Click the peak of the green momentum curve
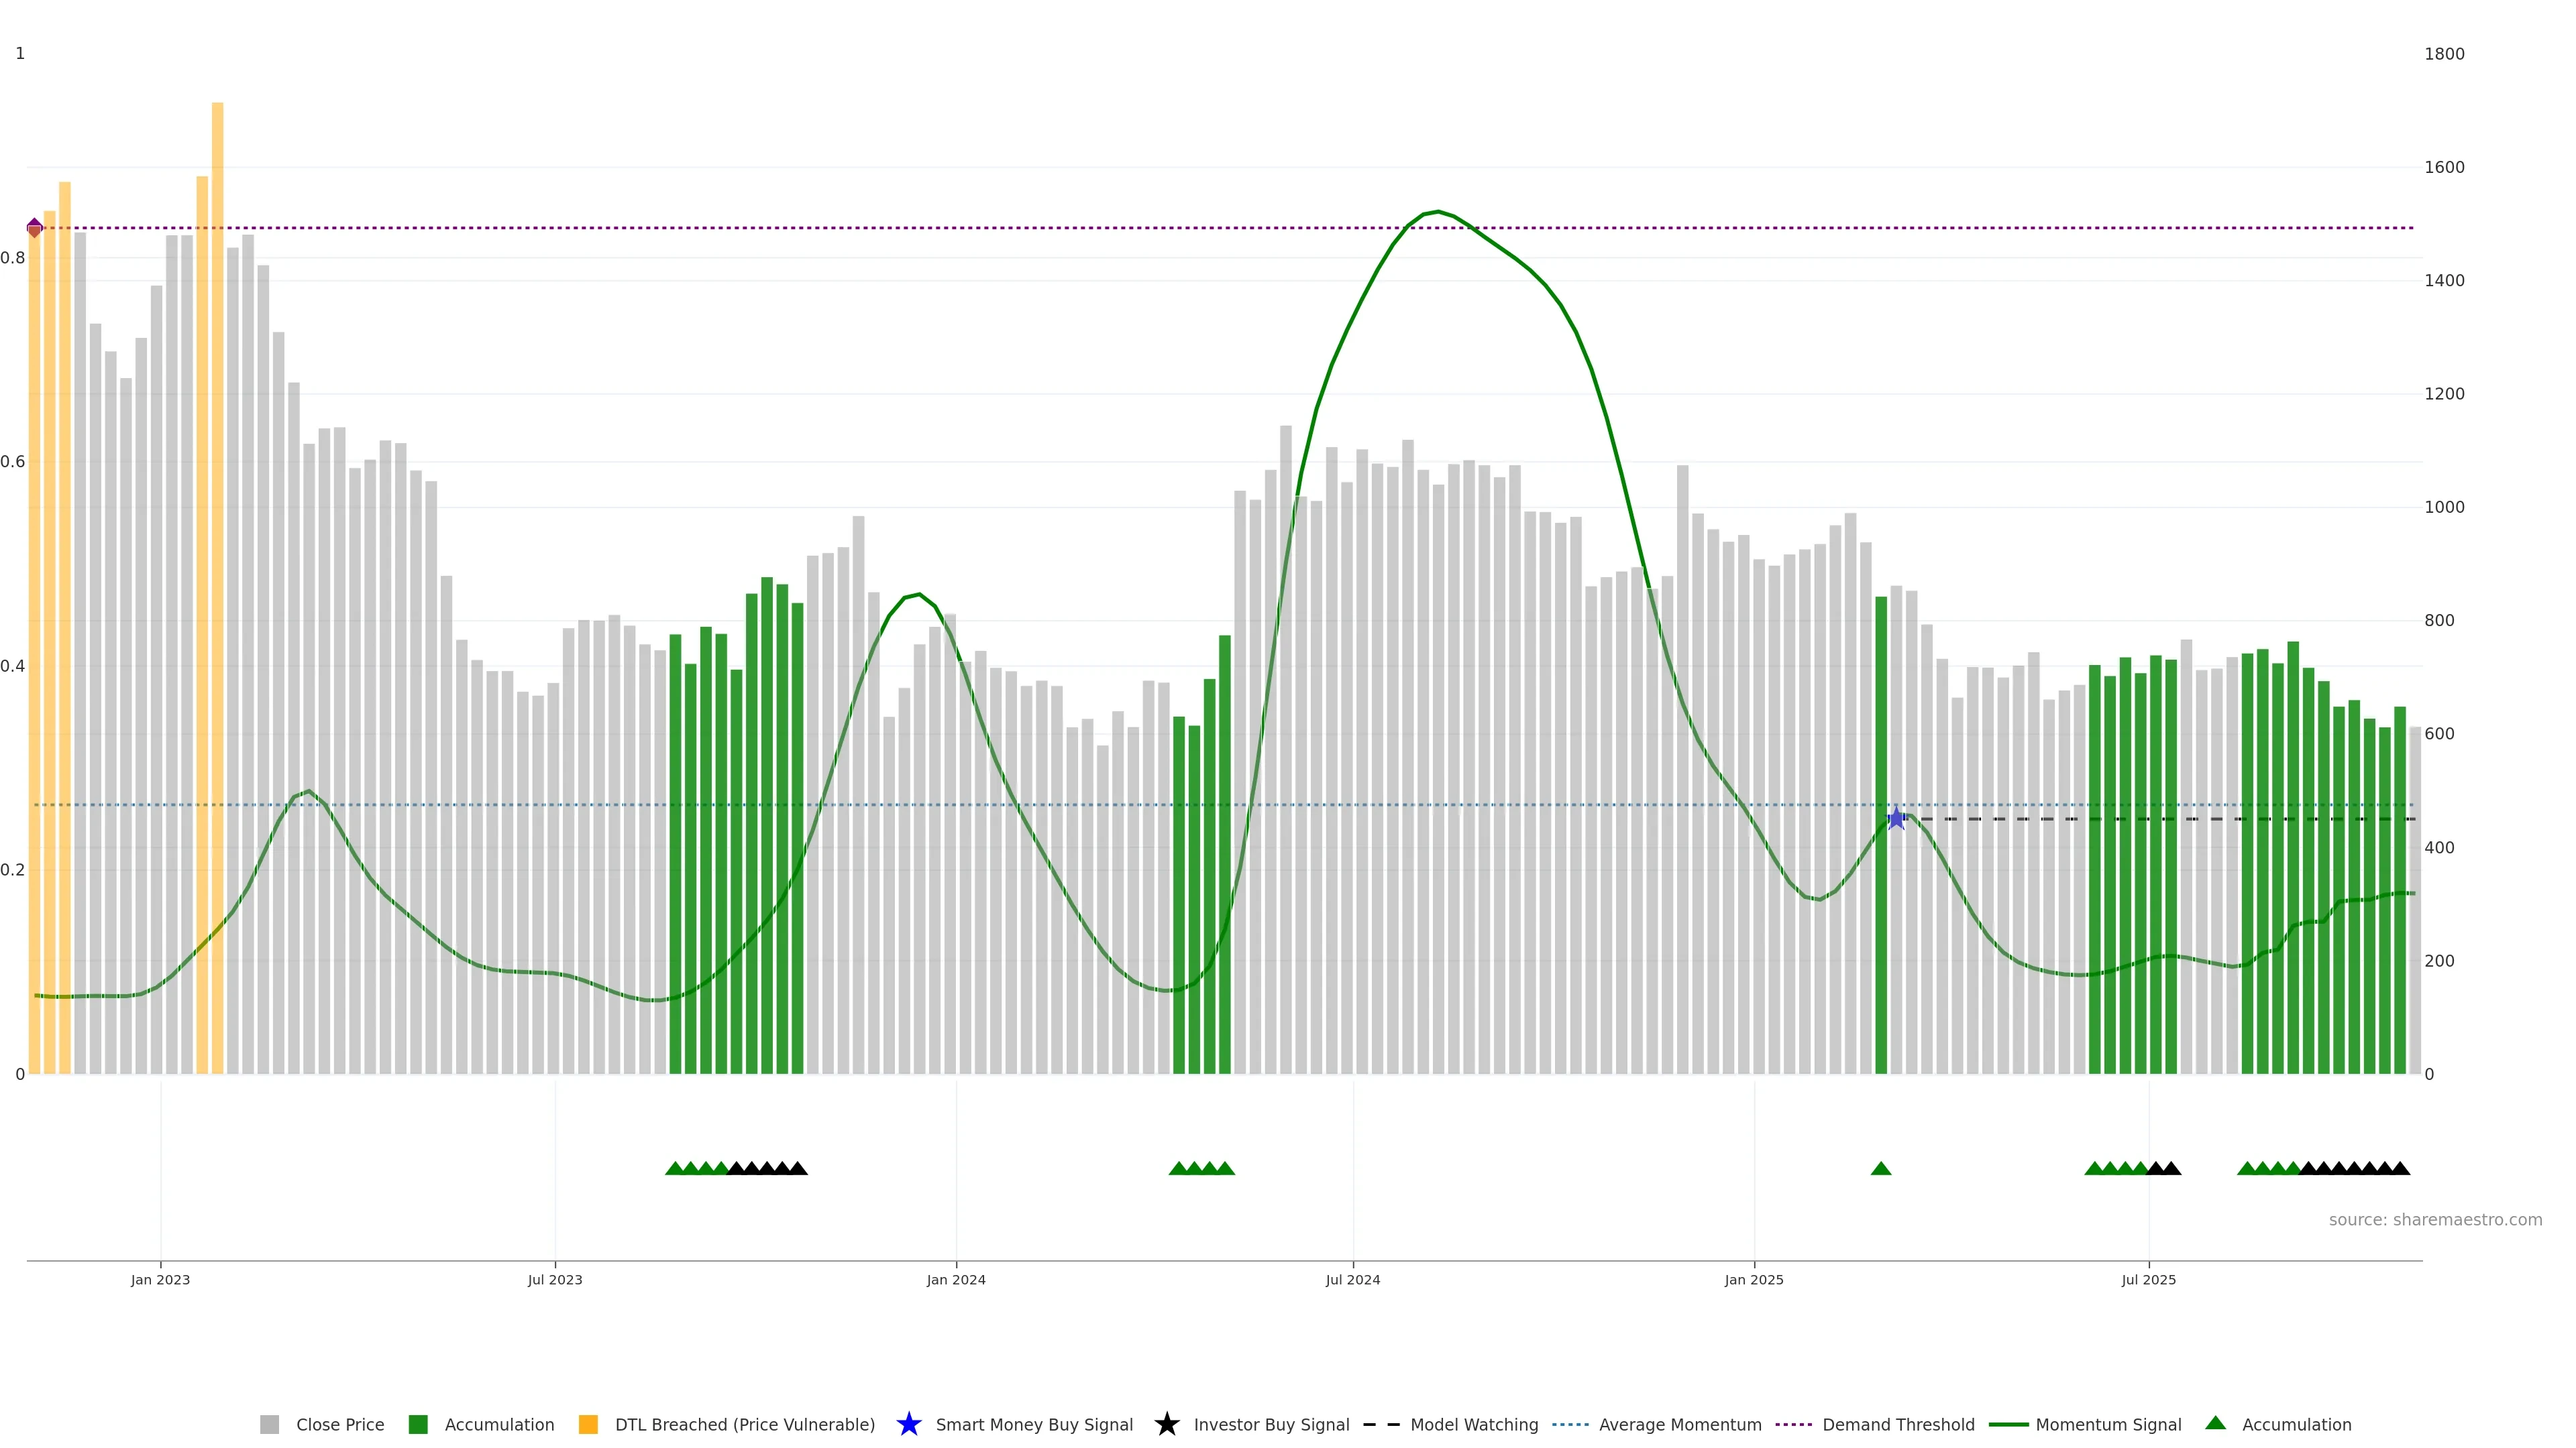This screenshot has width=2576, height=1448. (1437, 212)
